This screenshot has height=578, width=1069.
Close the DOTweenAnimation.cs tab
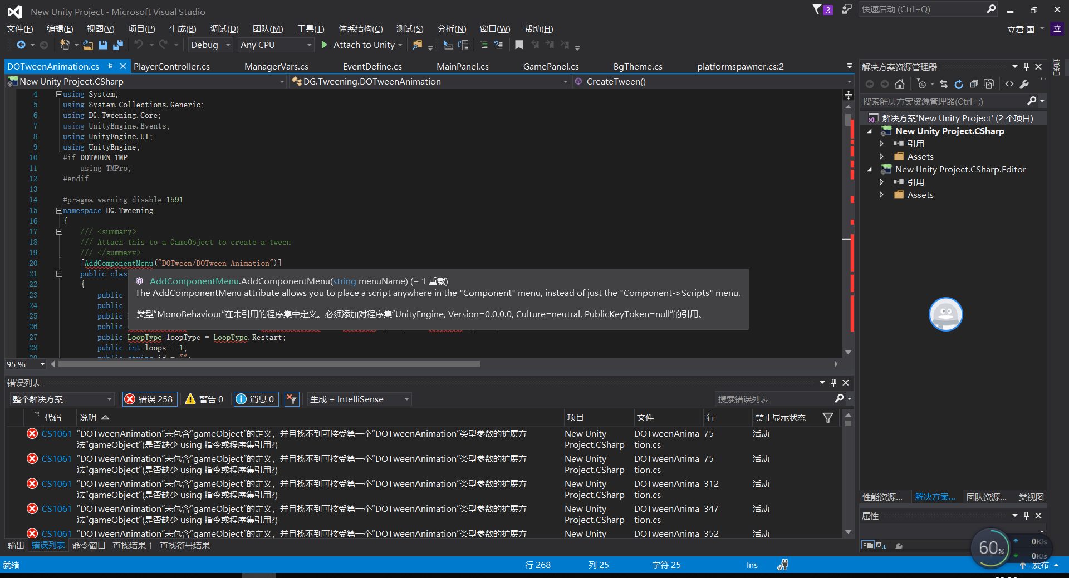(x=123, y=66)
